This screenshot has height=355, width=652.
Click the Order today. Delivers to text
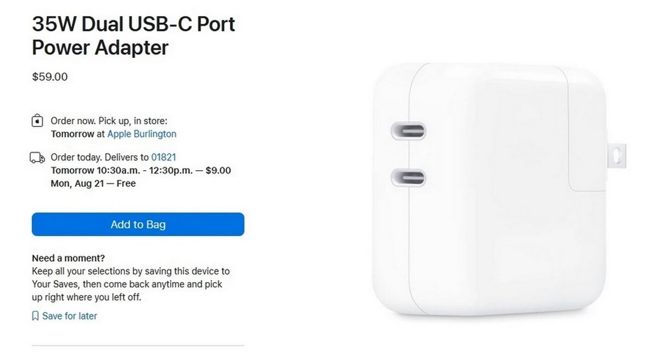pos(99,157)
